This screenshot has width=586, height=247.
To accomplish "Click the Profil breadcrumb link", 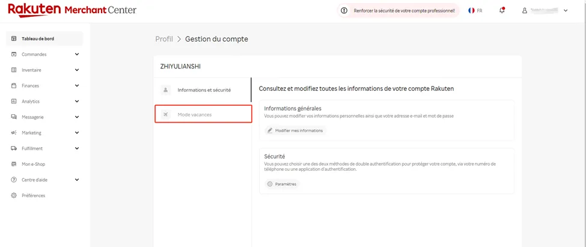I will [x=164, y=39].
